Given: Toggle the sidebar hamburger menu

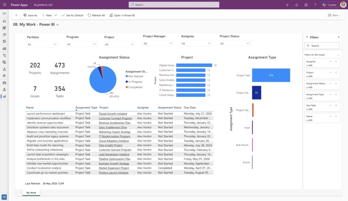Looking at the screenshot, I should point(4,14).
